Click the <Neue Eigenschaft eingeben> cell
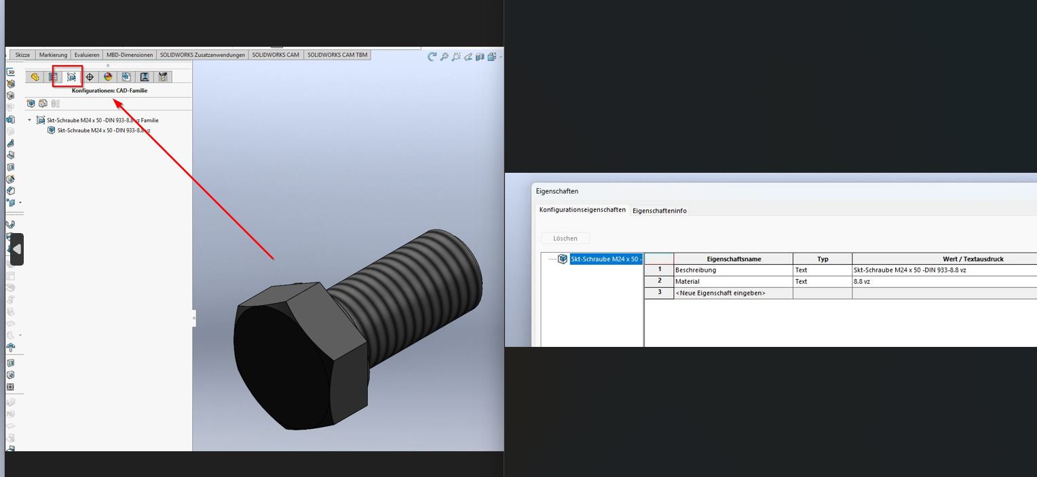 [x=733, y=293]
